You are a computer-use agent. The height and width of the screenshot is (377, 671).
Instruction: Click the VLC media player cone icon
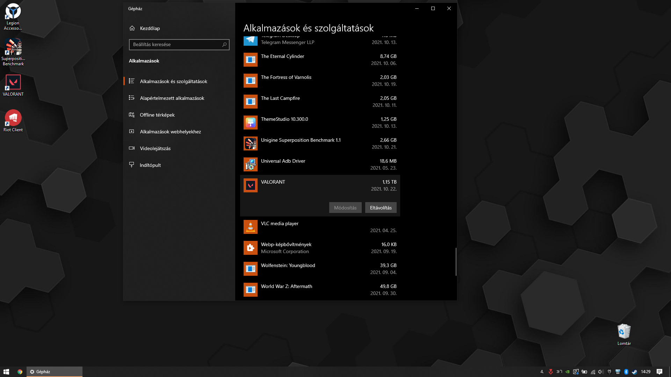[250, 227]
